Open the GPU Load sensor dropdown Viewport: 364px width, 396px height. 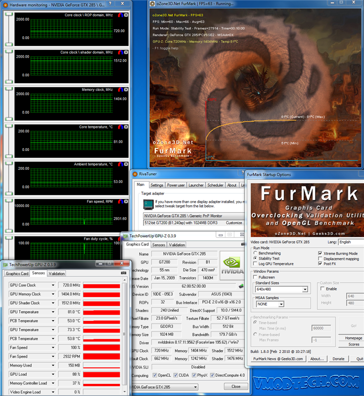[x=53, y=374]
